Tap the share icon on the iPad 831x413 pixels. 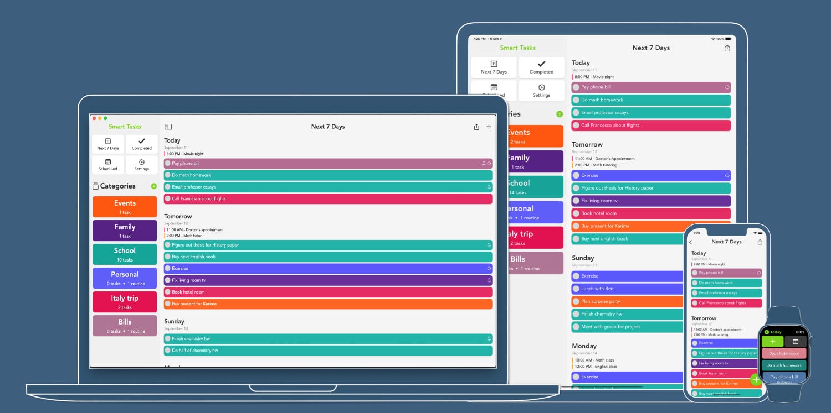[x=727, y=48]
